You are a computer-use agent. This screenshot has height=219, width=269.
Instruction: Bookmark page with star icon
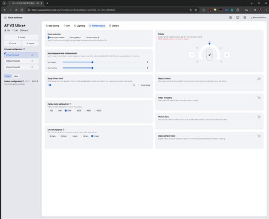coord(196,10)
